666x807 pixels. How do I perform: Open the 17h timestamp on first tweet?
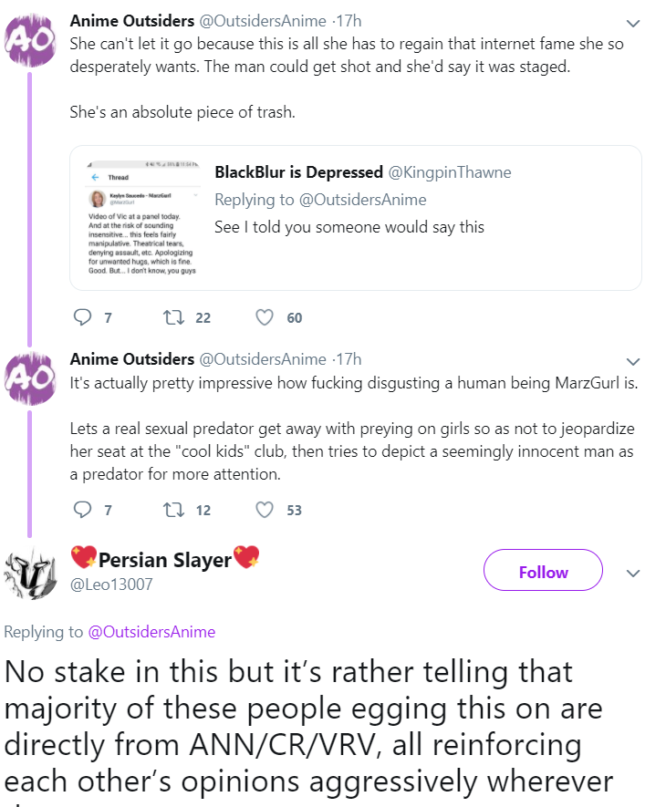pos(349,21)
